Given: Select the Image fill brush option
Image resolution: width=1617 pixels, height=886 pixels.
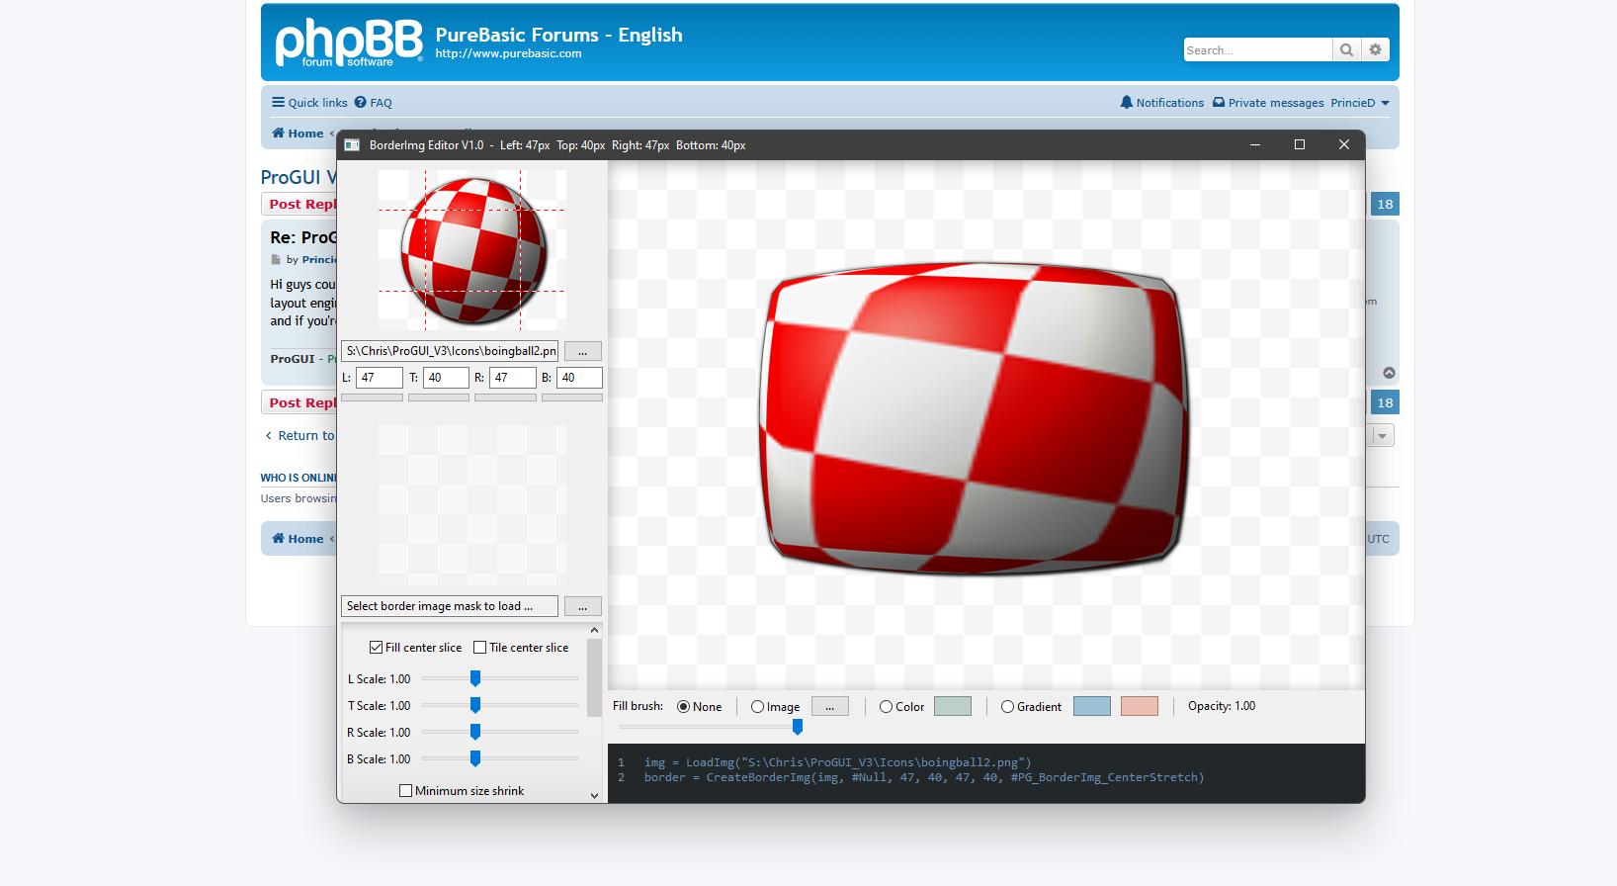Looking at the screenshot, I should 758,707.
